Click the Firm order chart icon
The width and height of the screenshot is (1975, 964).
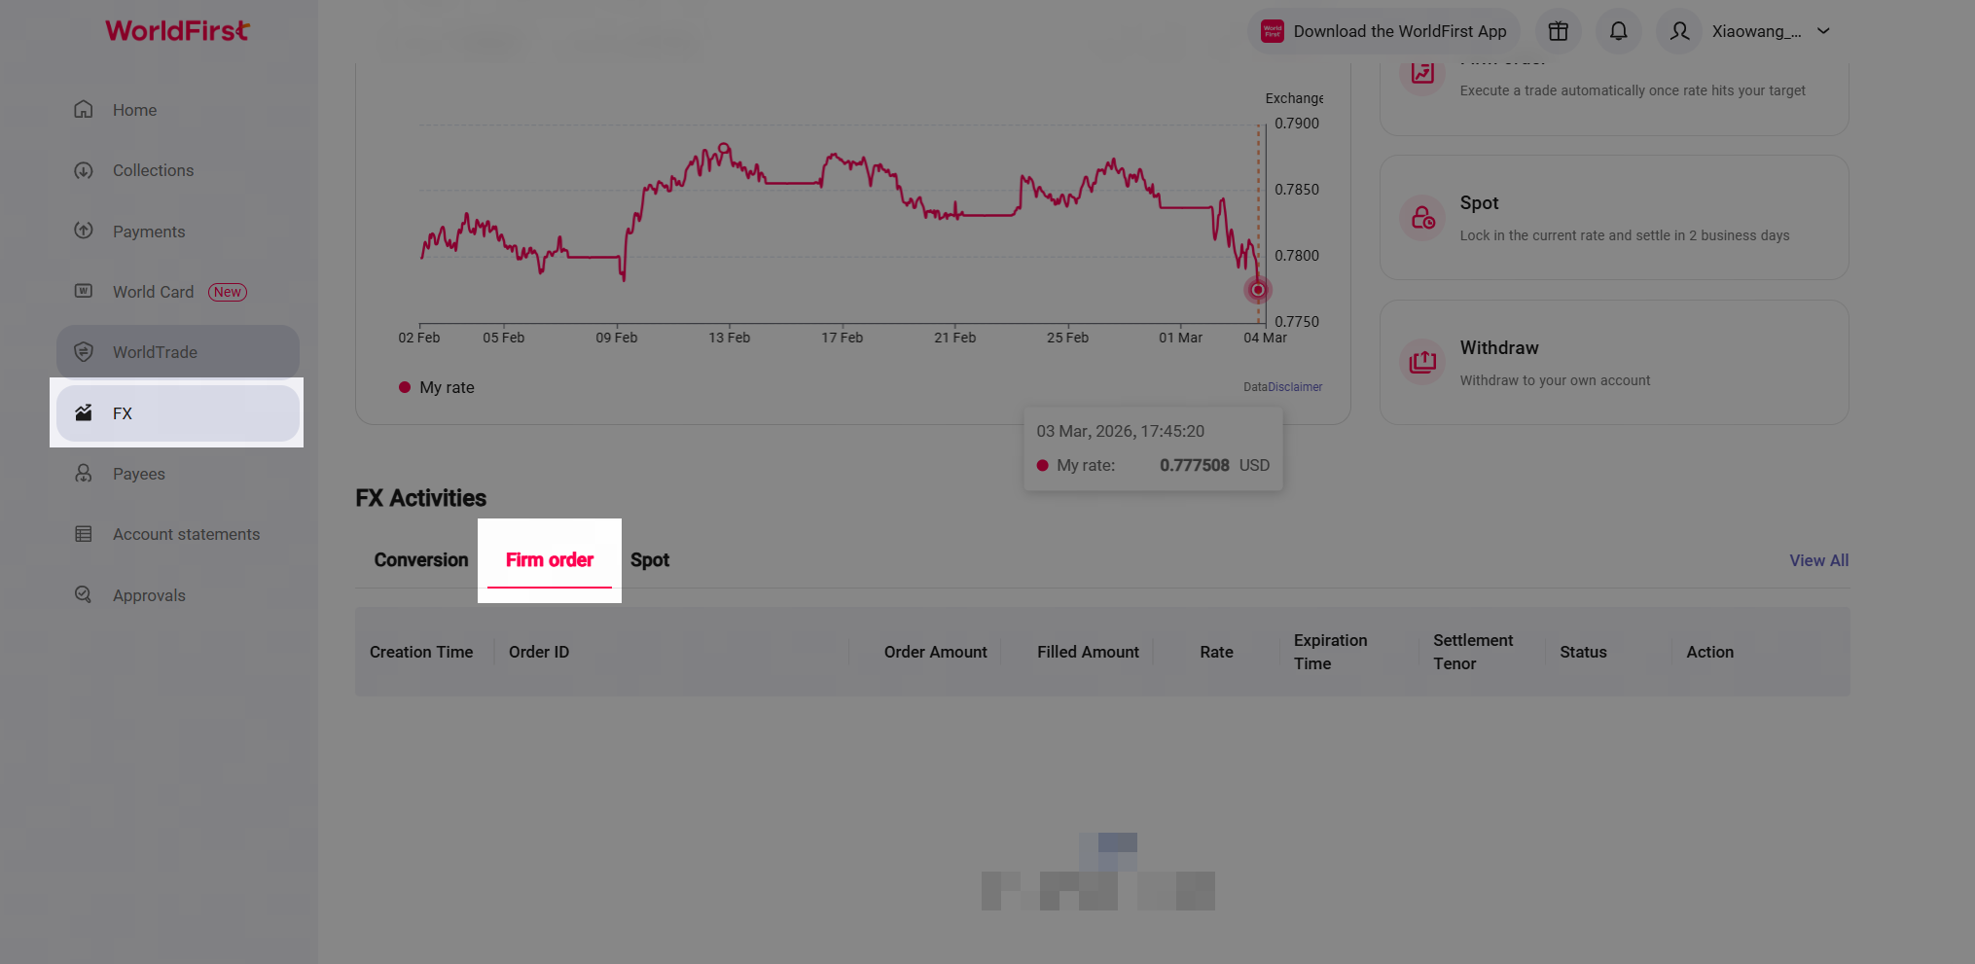pyautogui.click(x=1422, y=73)
